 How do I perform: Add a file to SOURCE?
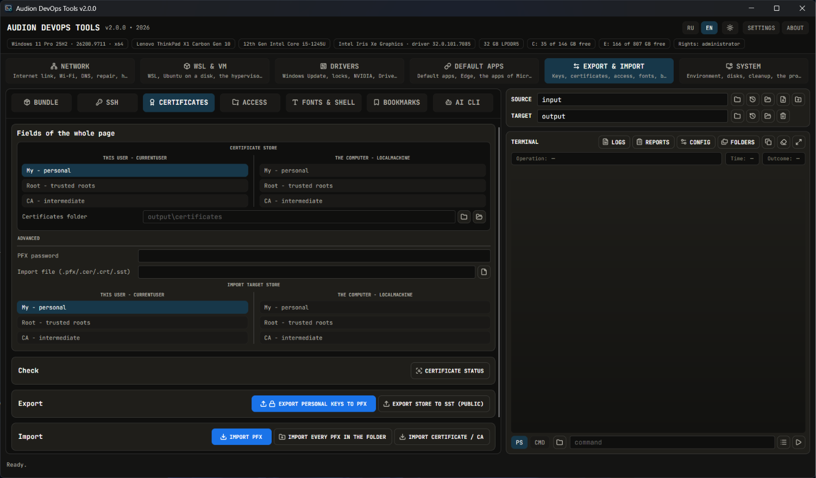(x=783, y=99)
